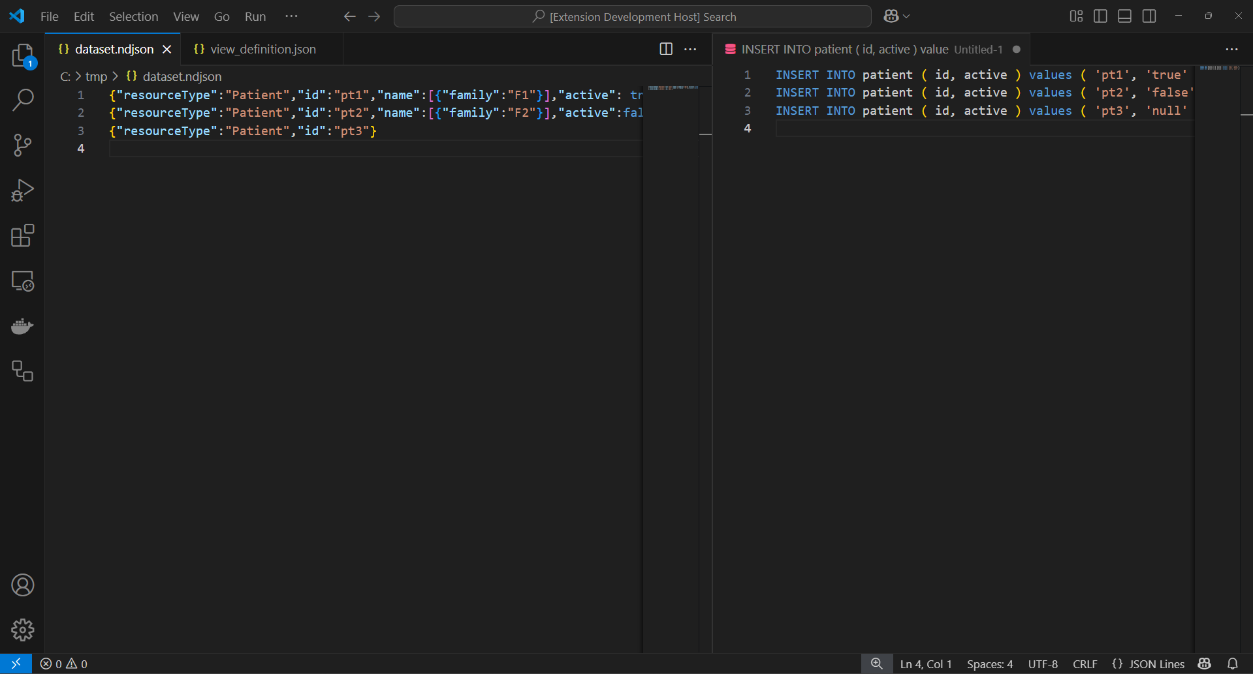Toggle the bottom panel visibility
The width and height of the screenshot is (1253, 674).
[x=1124, y=16]
